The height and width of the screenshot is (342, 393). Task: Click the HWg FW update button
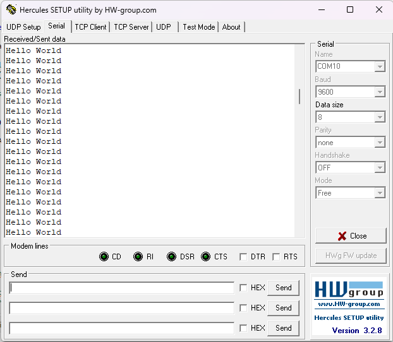[x=351, y=256]
